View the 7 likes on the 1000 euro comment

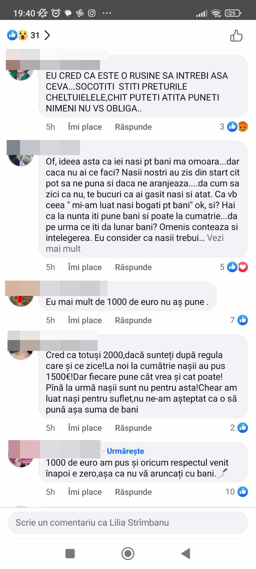(x=239, y=320)
